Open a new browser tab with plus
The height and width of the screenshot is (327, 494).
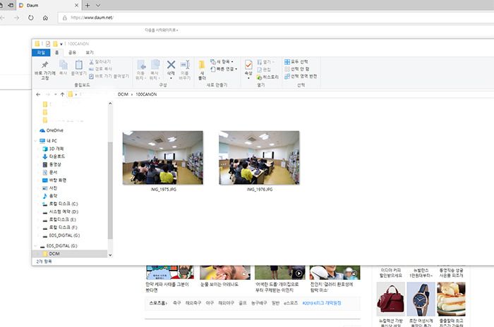point(88,6)
